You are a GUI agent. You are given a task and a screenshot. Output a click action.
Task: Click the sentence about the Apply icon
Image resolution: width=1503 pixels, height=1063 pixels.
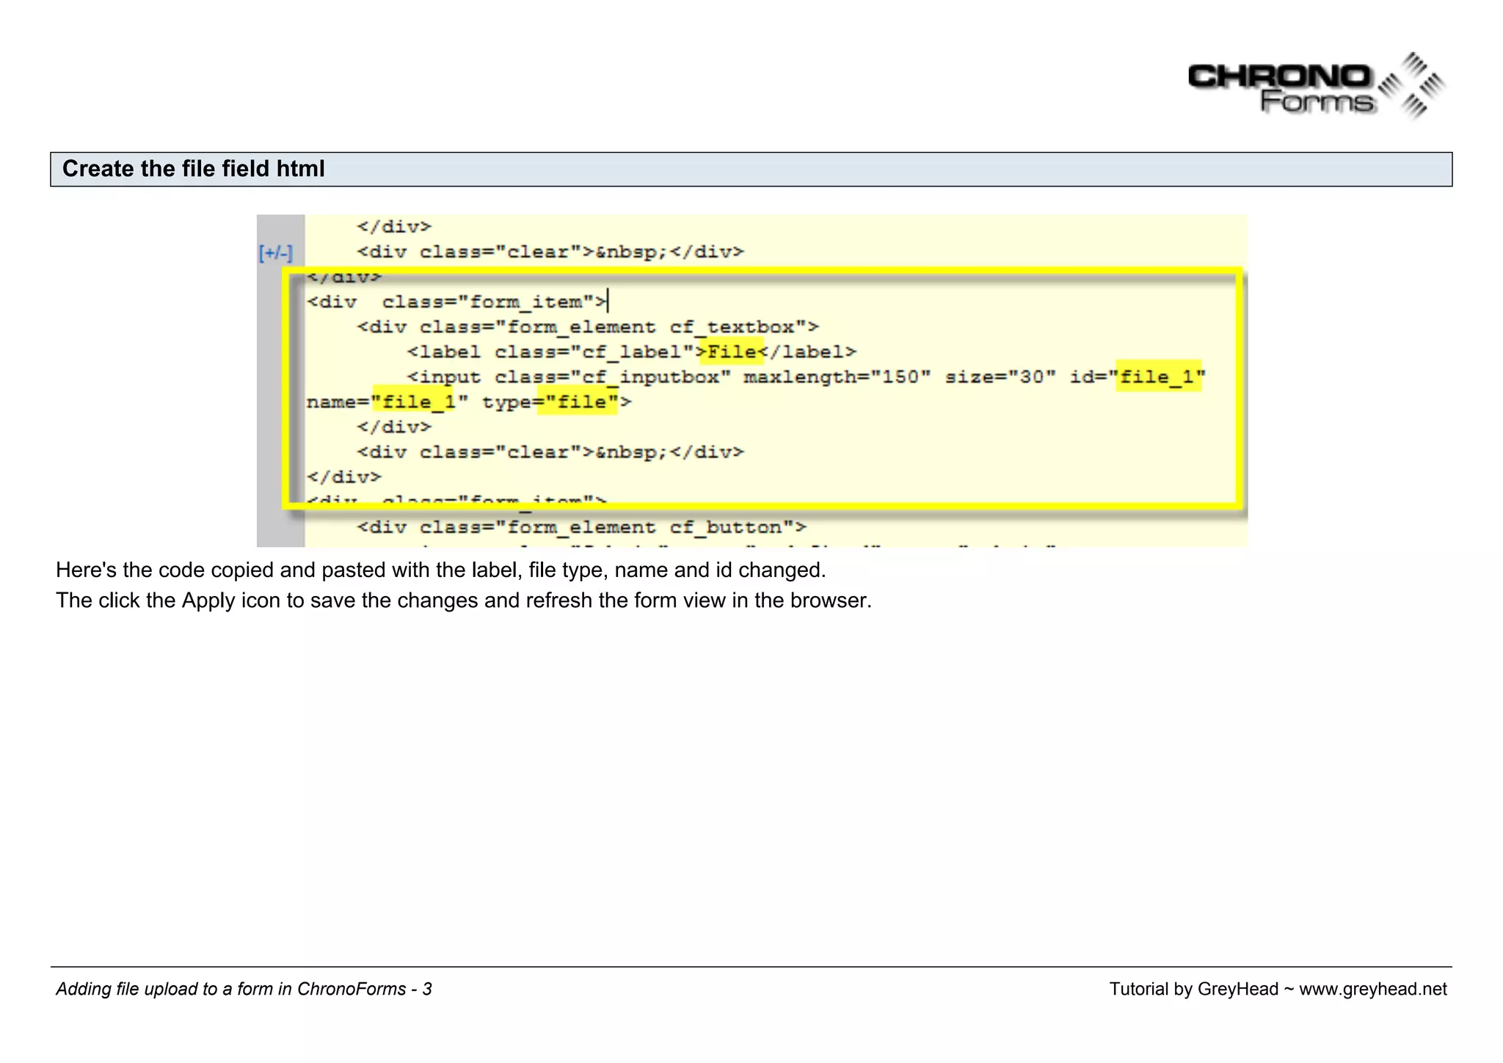click(464, 601)
